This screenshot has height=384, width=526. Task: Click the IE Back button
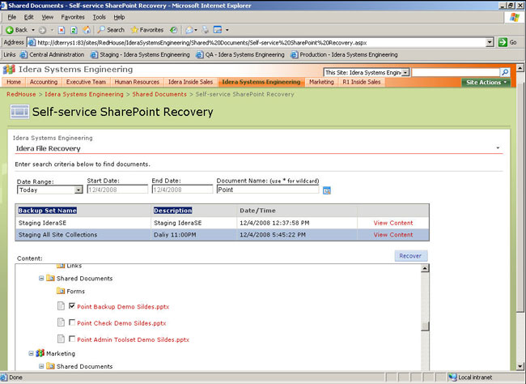[16, 30]
